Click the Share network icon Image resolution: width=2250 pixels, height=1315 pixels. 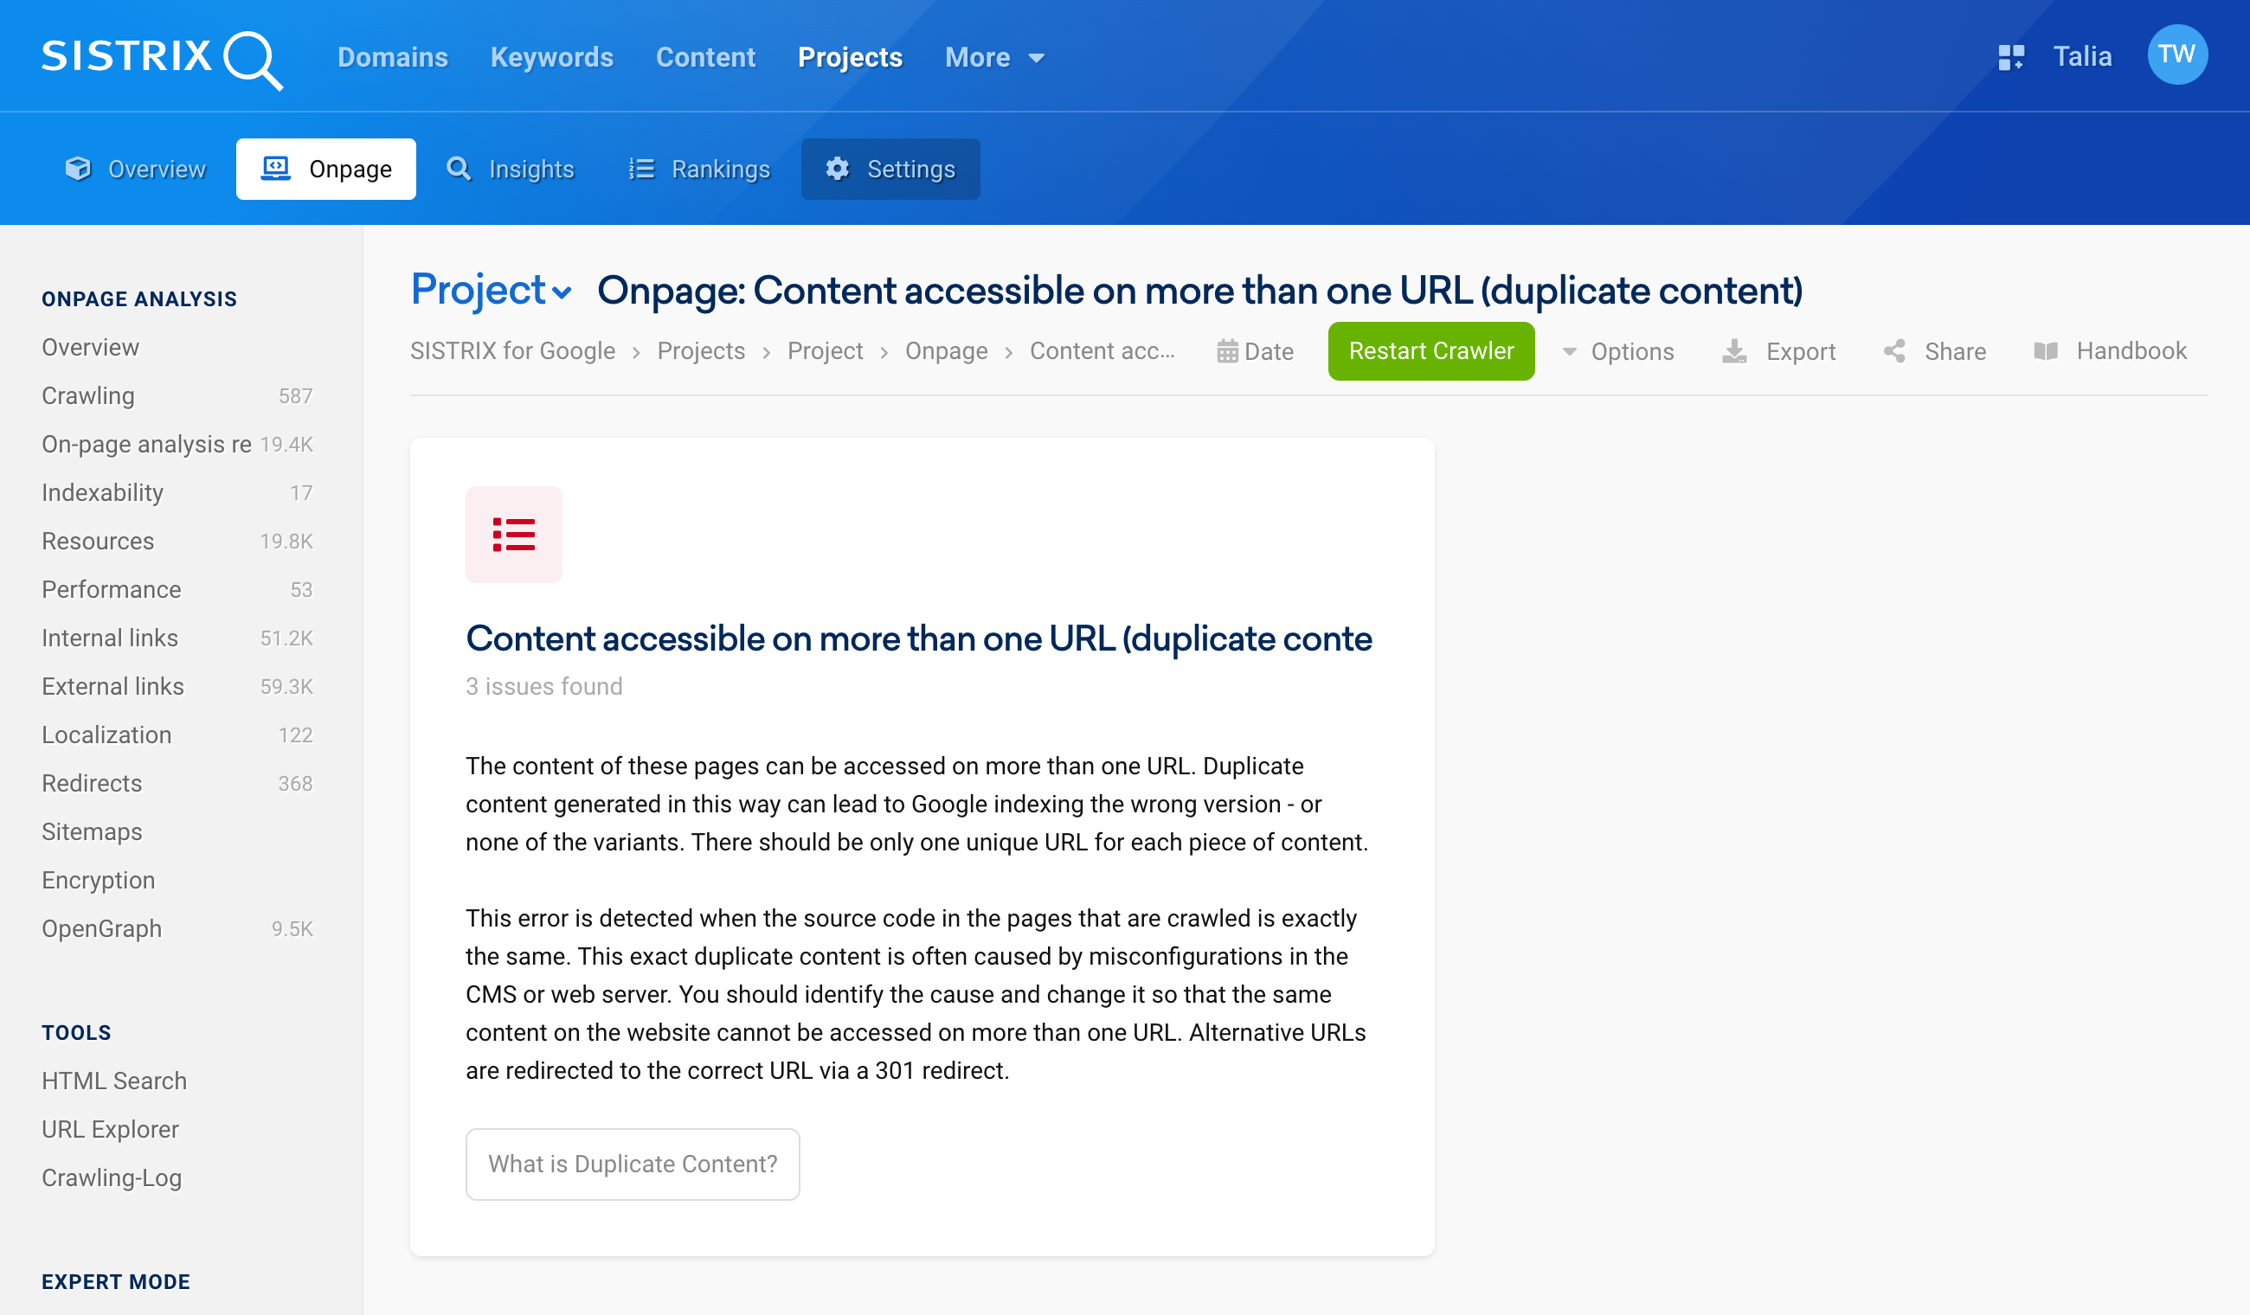(x=1892, y=350)
